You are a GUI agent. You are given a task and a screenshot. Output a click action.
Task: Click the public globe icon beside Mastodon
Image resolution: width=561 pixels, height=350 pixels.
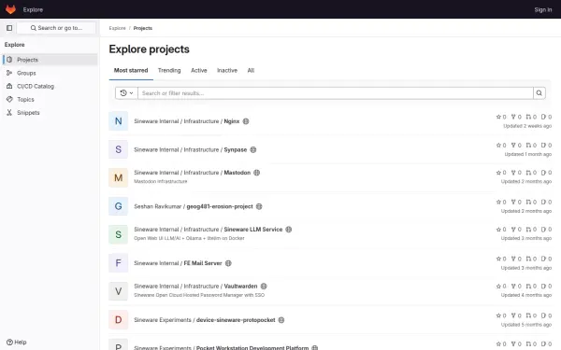[257, 173]
